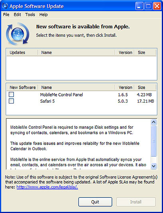Minimize the Apple Software Update window
Viewport: 163px width, 213px height.
pyautogui.click(x=139, y=6)
